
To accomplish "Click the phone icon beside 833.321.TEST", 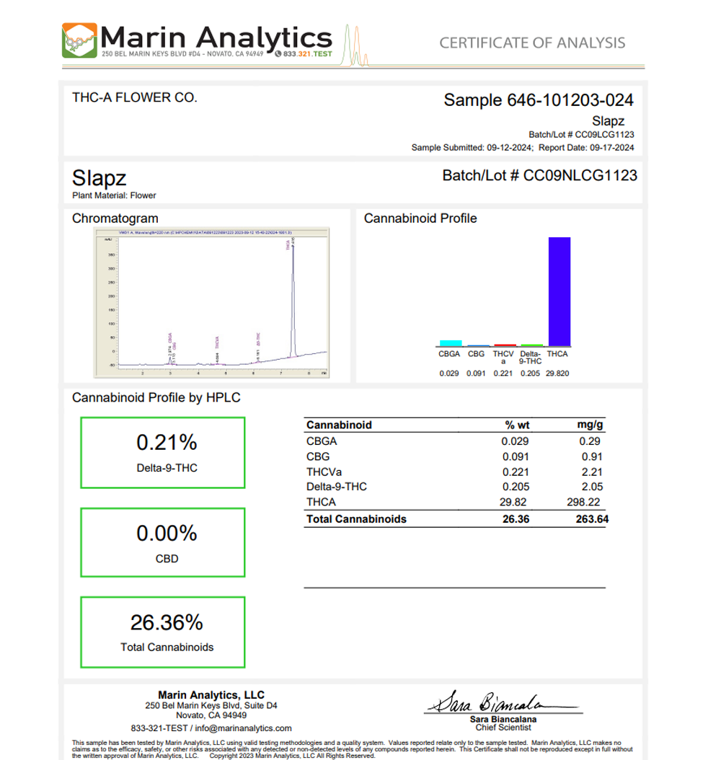I will click(x=278, y=54).
